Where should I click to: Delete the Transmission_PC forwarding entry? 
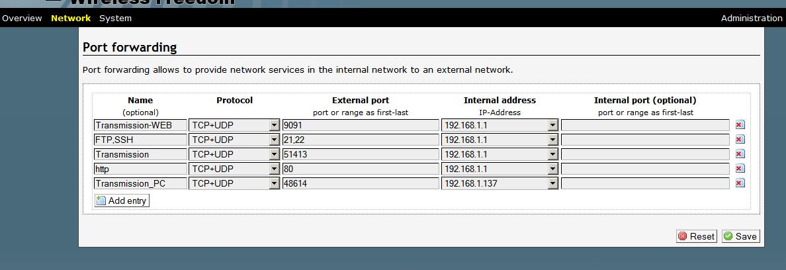coord(740,183)
